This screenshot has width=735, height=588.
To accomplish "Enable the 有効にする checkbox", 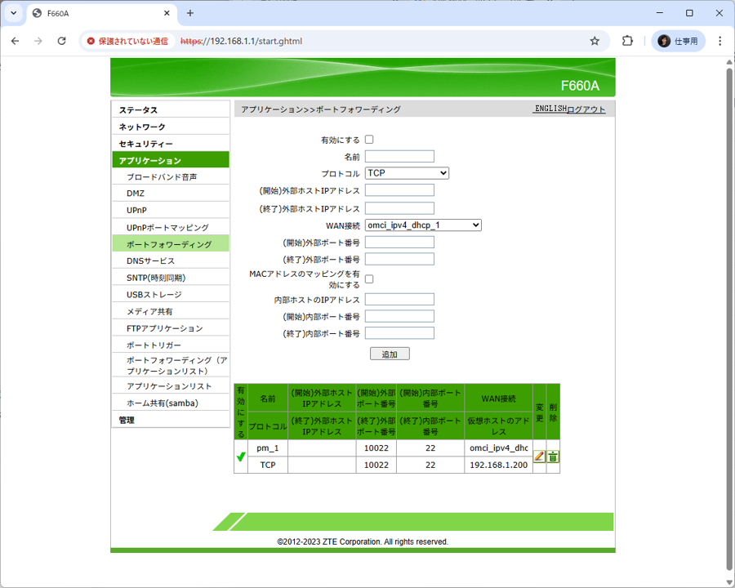I will (369, 140).
